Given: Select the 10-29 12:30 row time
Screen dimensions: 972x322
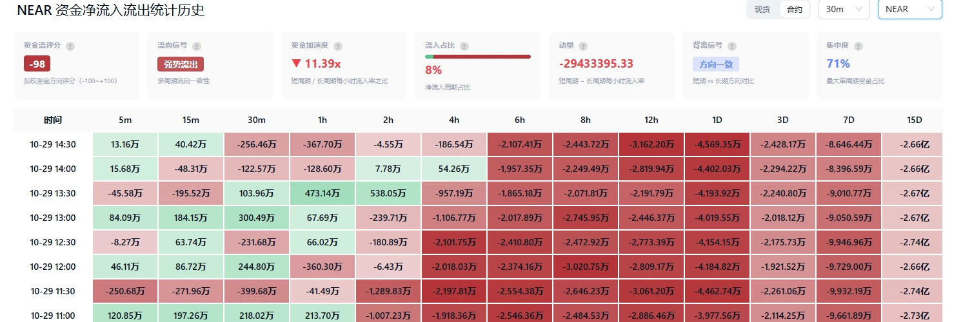Looking at the screenshot, I should [x=53, y=242].
